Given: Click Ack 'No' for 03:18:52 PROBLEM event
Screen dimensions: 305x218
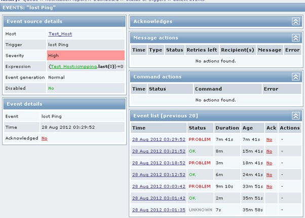Looking at the screenshot, I should coord(269,162).
